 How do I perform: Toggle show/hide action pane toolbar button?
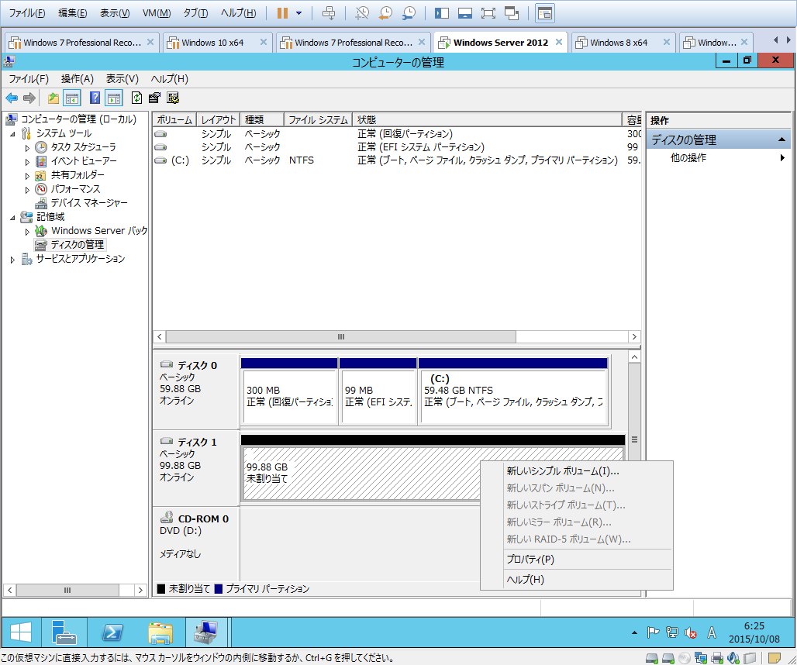114,98
